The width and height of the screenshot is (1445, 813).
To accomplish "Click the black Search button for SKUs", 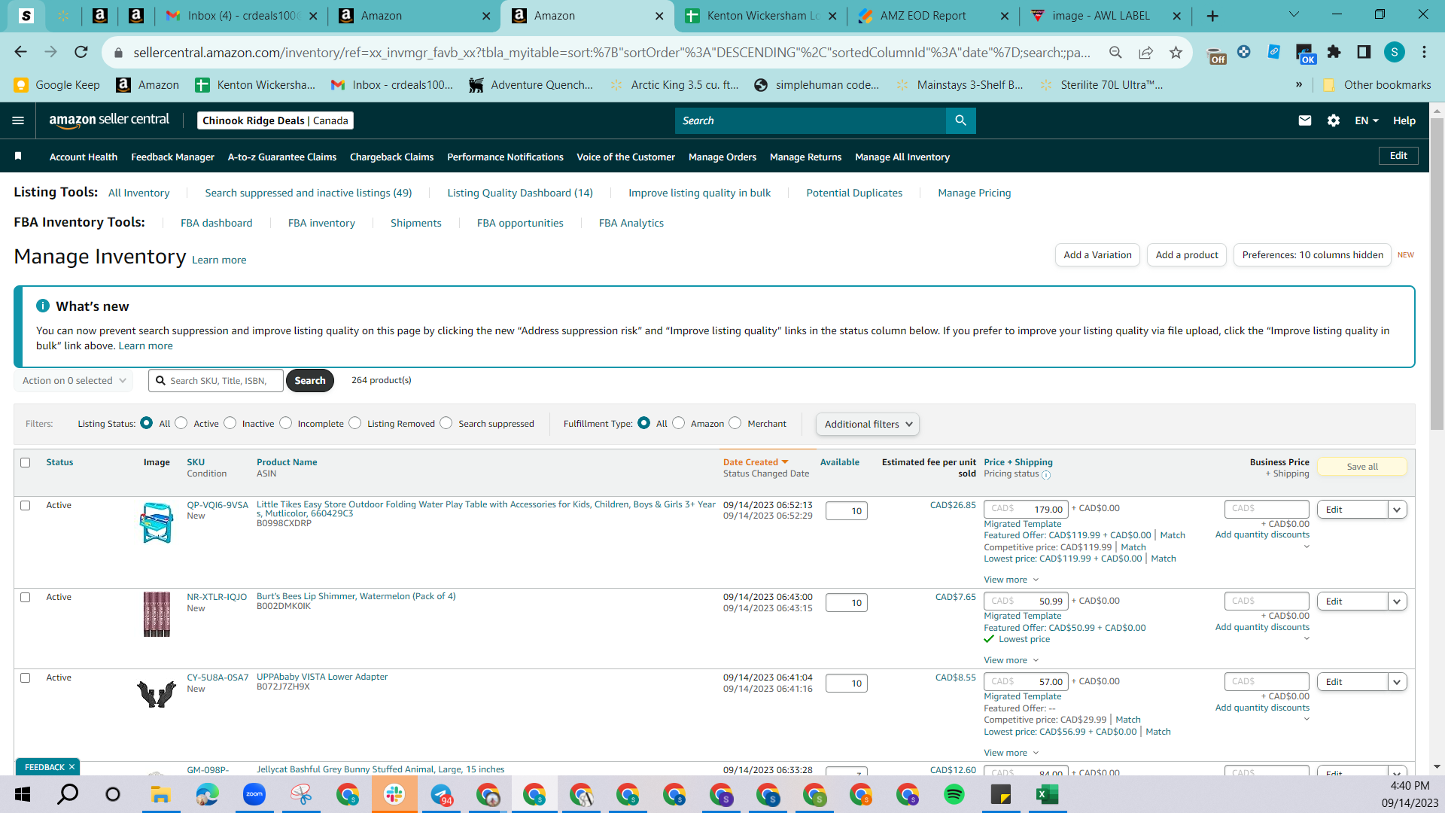I will (x=310, y=381).
